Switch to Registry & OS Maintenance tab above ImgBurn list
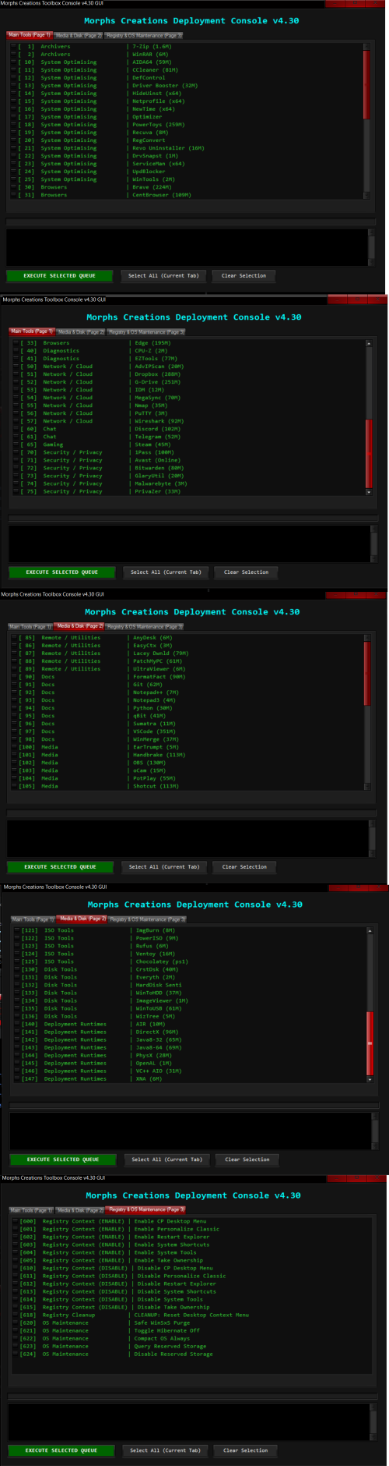The image size is (389, 1466). 148,919
